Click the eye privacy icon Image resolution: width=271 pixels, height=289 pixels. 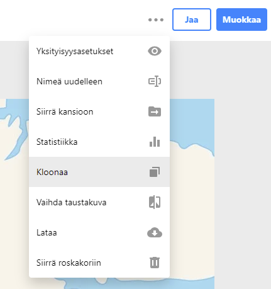coord(155,51)
